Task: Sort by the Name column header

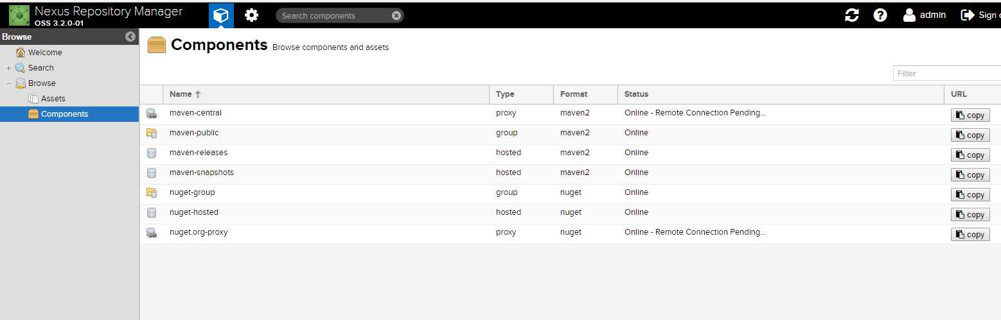Action: pyautogui.click(x=326, y=94)
